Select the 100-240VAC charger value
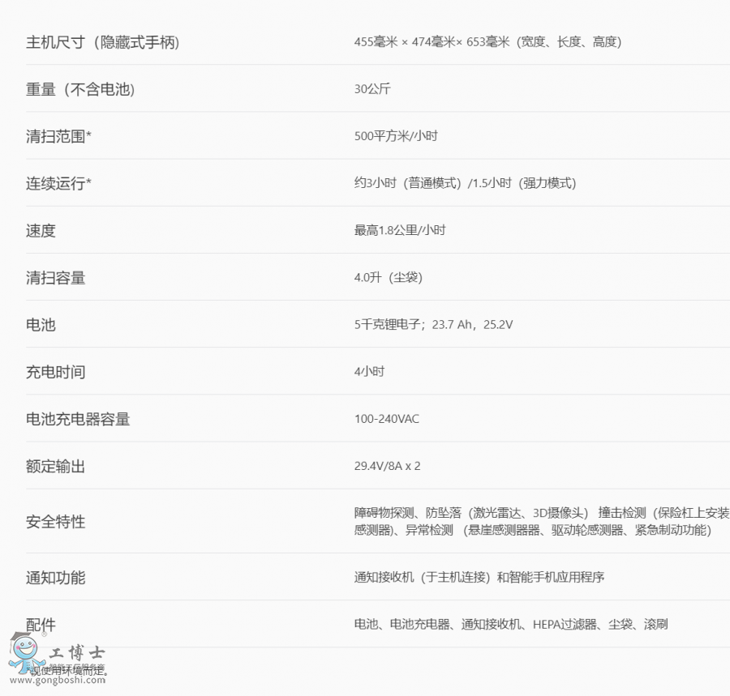 [x=387, y=419]
